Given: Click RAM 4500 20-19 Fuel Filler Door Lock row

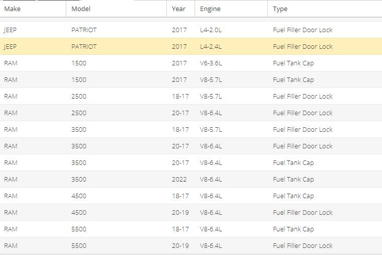Looking at the screenshot, I should tap(191, 212).
